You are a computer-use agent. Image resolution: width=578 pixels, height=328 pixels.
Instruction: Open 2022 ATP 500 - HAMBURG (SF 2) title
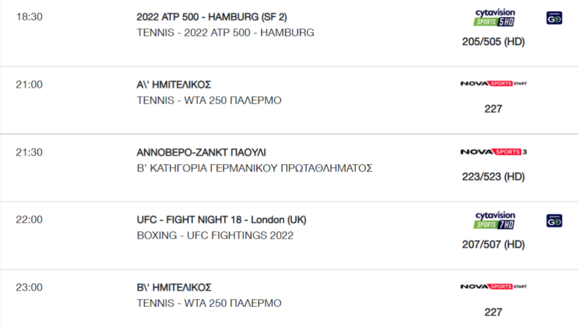pos(211,17)
